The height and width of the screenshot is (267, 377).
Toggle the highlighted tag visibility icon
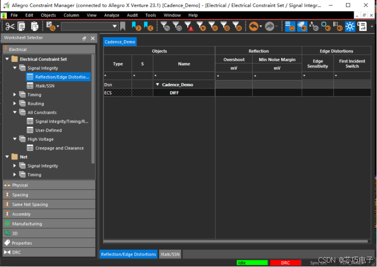pos(302,26)
